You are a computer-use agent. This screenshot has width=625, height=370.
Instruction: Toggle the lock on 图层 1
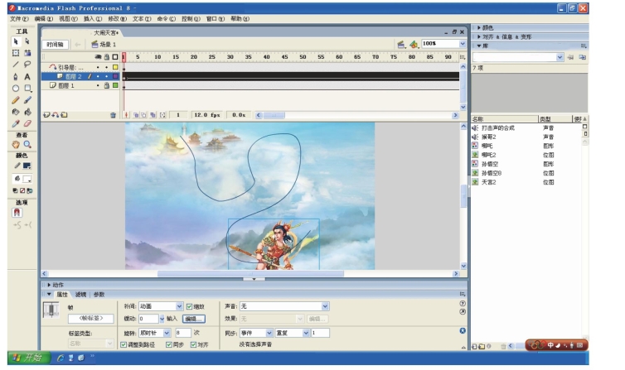pyautogui.click(x=106, y=85)
